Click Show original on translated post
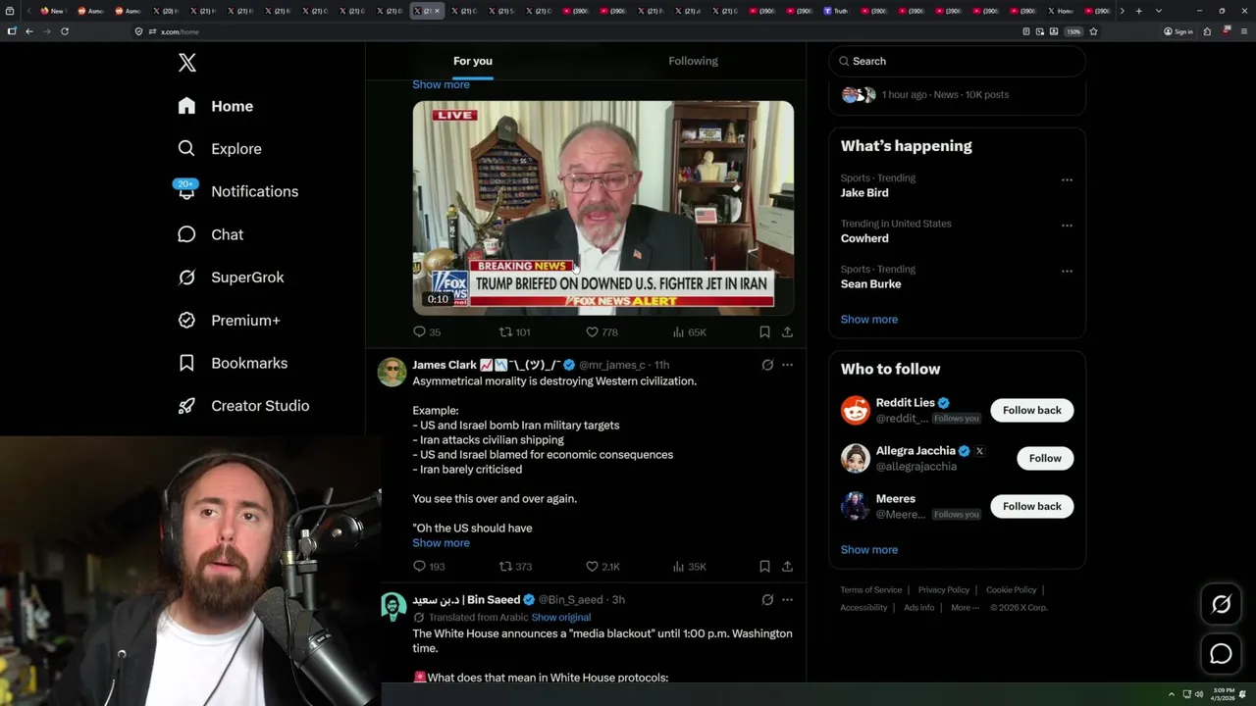This screenshot has height=706, width=1256. (560, 618)
